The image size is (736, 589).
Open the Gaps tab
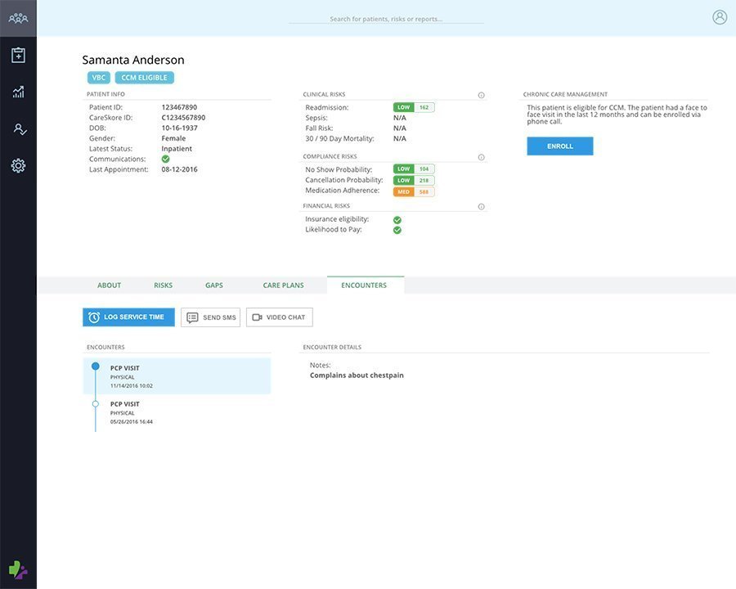214,286
